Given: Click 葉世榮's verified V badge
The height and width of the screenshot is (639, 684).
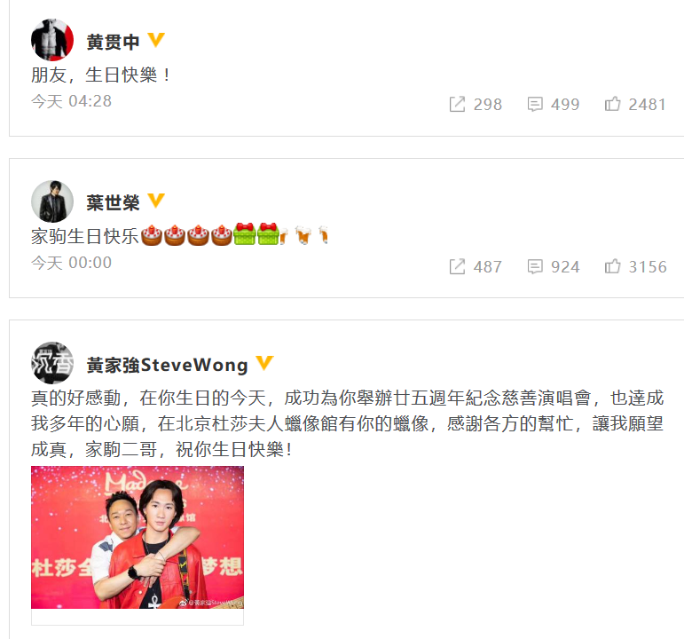Looking at the screenshot, I should click(x=156, y=201).
